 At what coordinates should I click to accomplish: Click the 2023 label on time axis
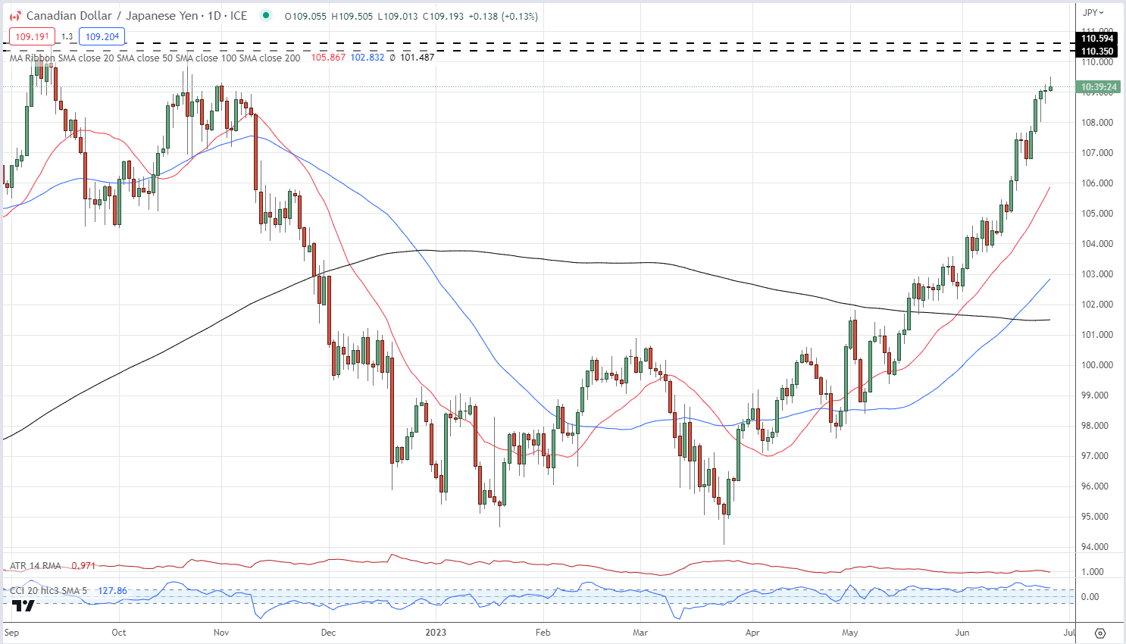point(436,632)
